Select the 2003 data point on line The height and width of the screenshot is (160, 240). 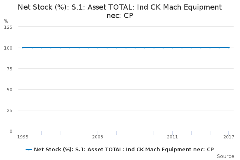pyautogui.click(x=98, y=48)
